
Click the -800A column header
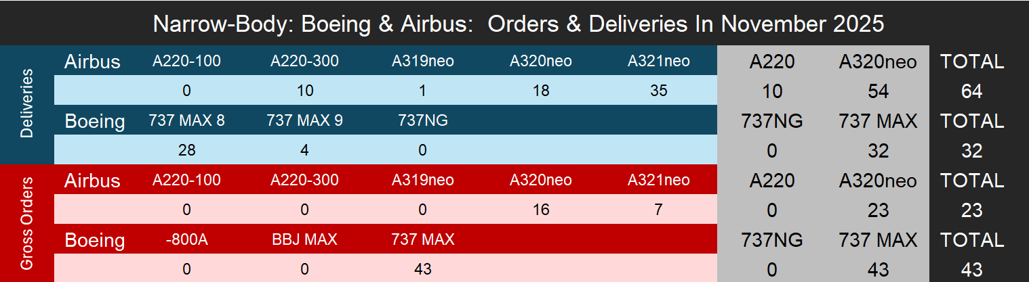(186, 240)
